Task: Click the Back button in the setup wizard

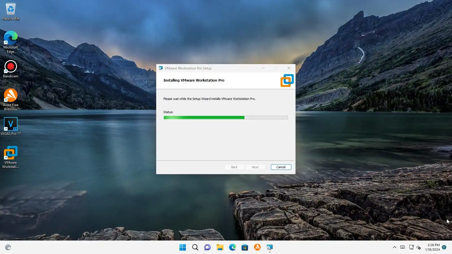Action: click(234, 167)
